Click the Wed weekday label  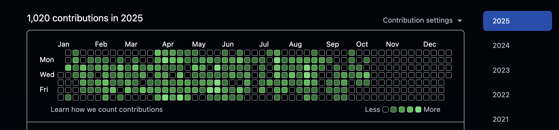click(47, 75)
